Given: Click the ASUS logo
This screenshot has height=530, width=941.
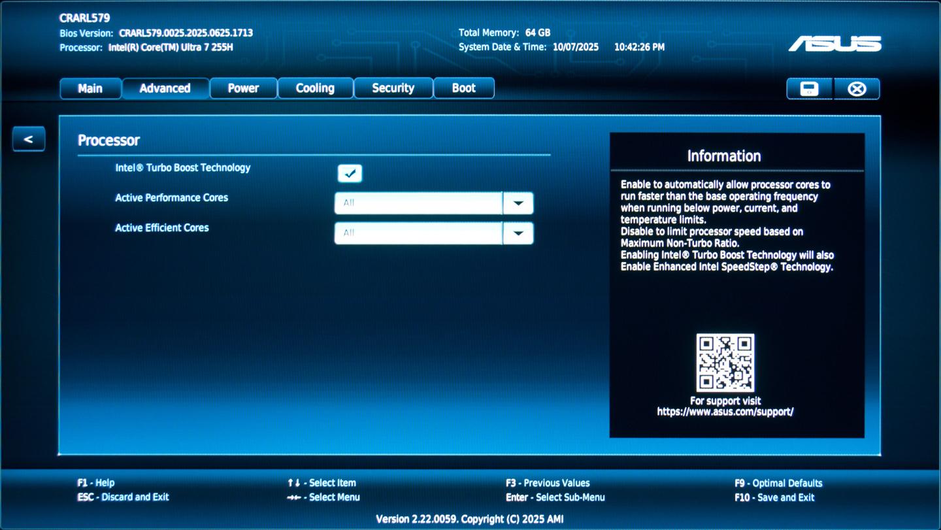Looking at the screenshot, I should click(835, 44).
